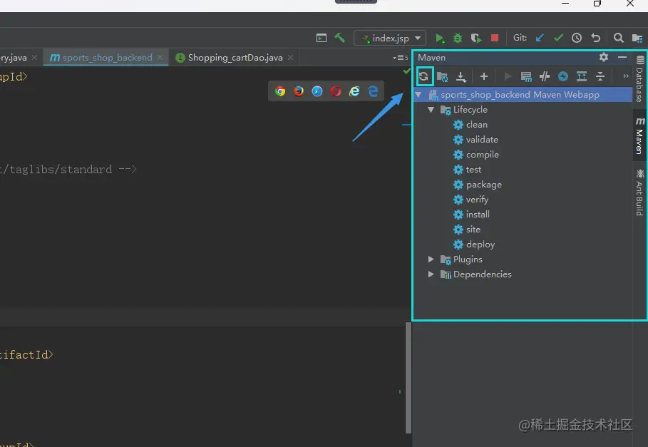Open Search Everywhere magnifier
Image resolution: width=648 pixels, height=447 pixels.
(x=619, y=38)
